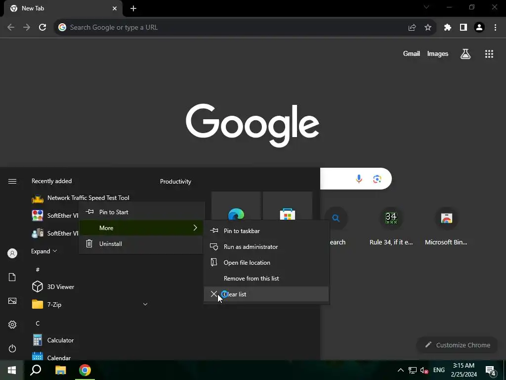Choose Pin to taskbar

pyautogui.click(x=266, y=231)
